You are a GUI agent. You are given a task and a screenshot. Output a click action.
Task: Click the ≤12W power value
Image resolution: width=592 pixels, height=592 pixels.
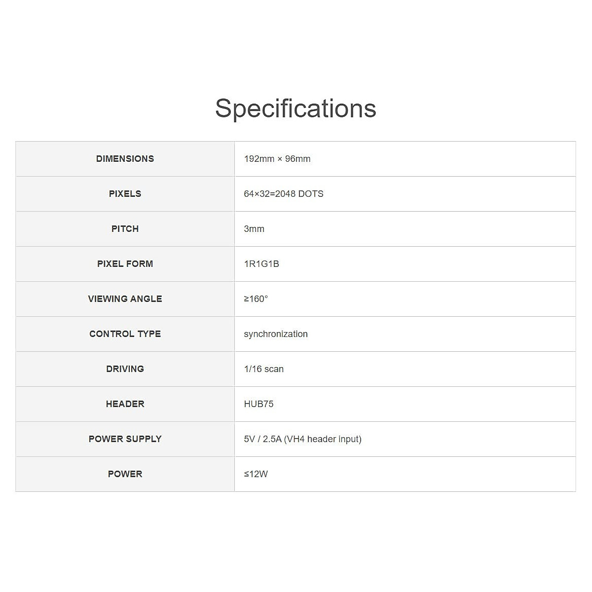tap(256, 474)
